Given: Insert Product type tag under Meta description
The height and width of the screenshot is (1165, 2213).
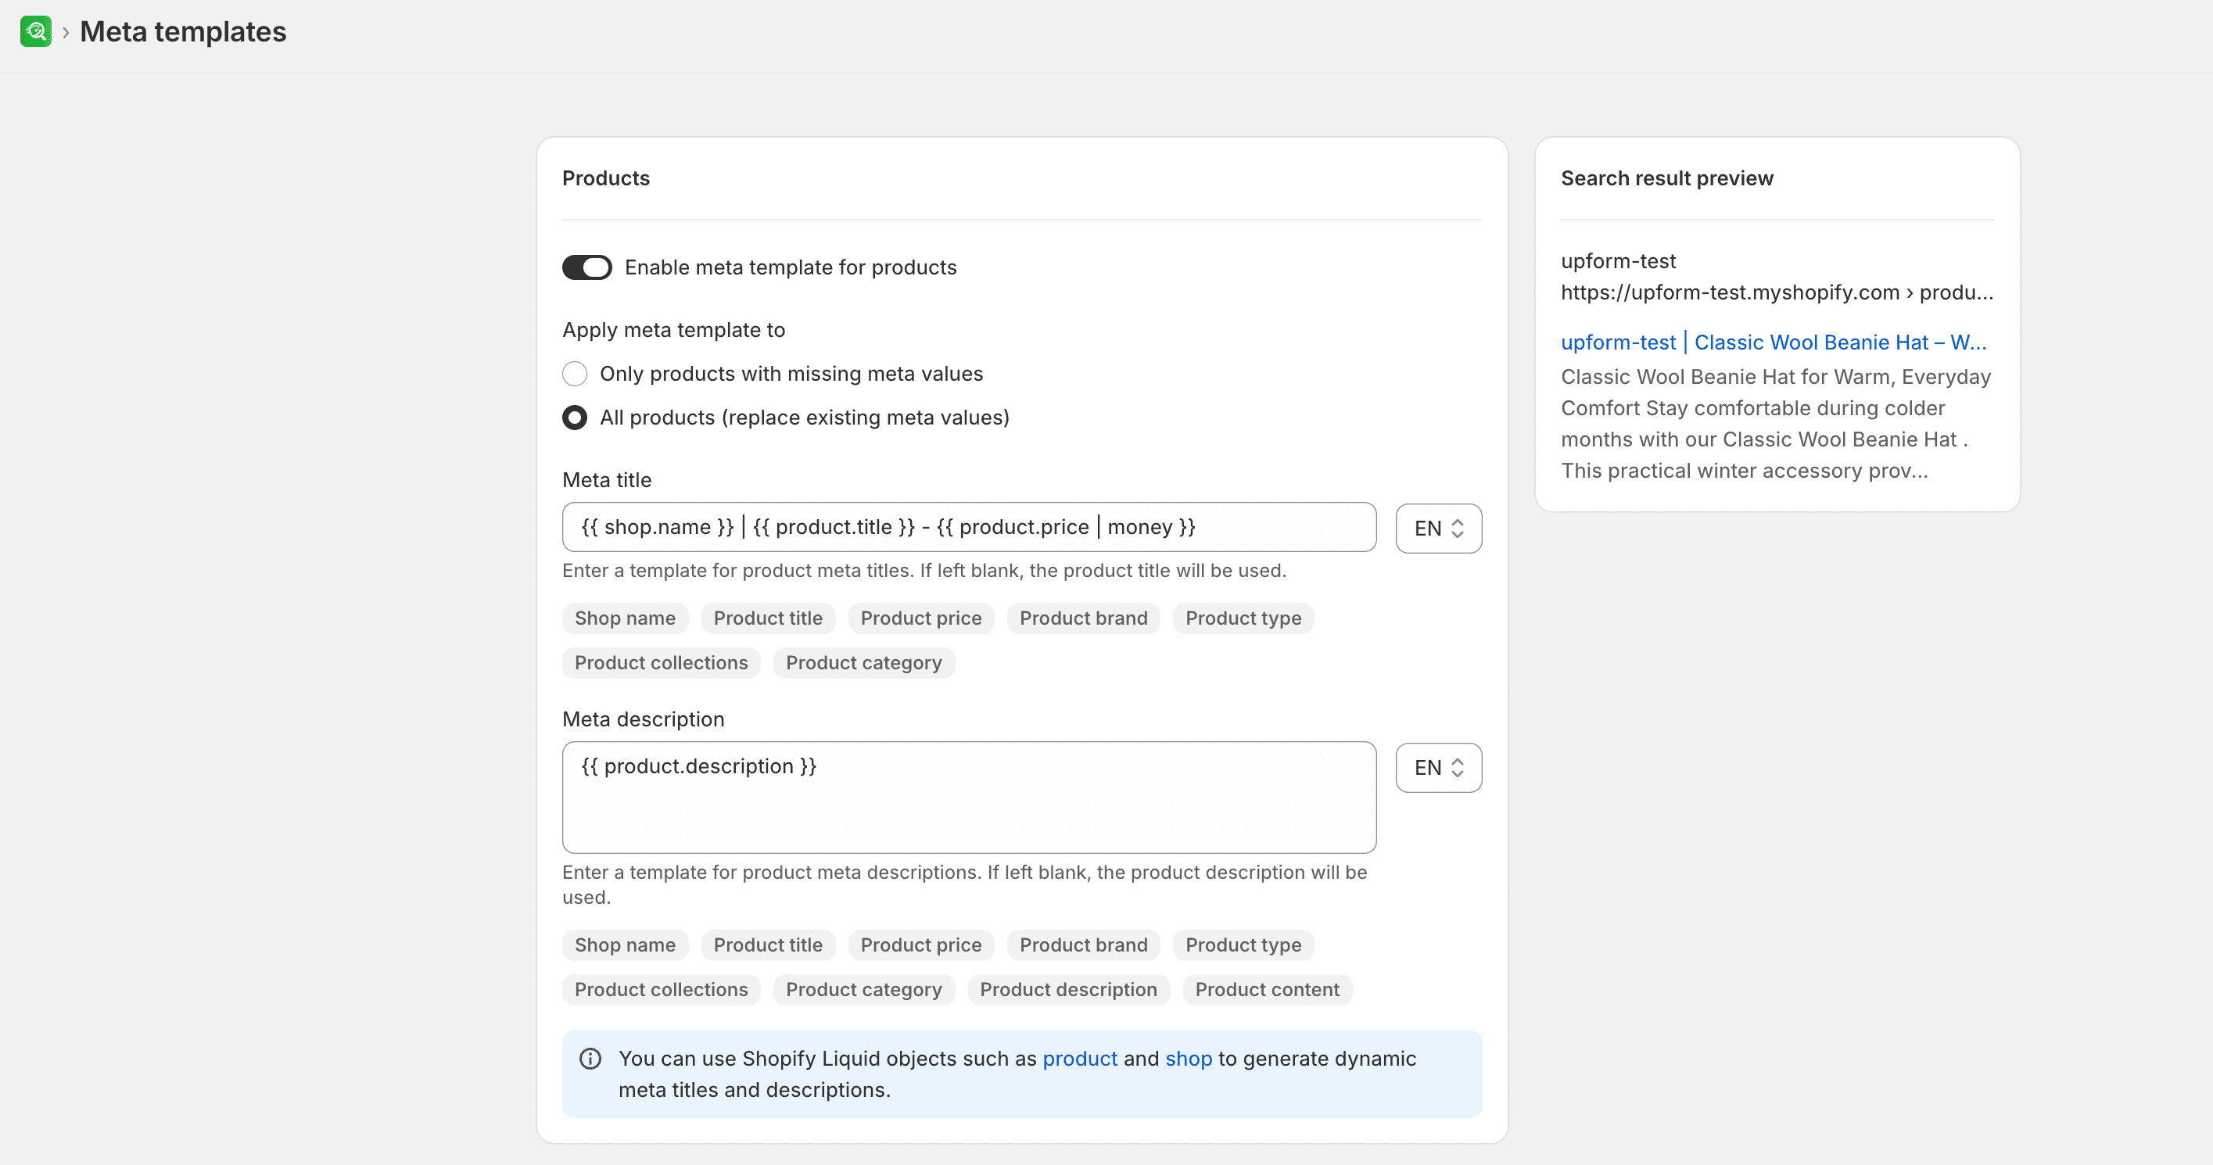Looking at the screenshot, I should click(1243, 945).
